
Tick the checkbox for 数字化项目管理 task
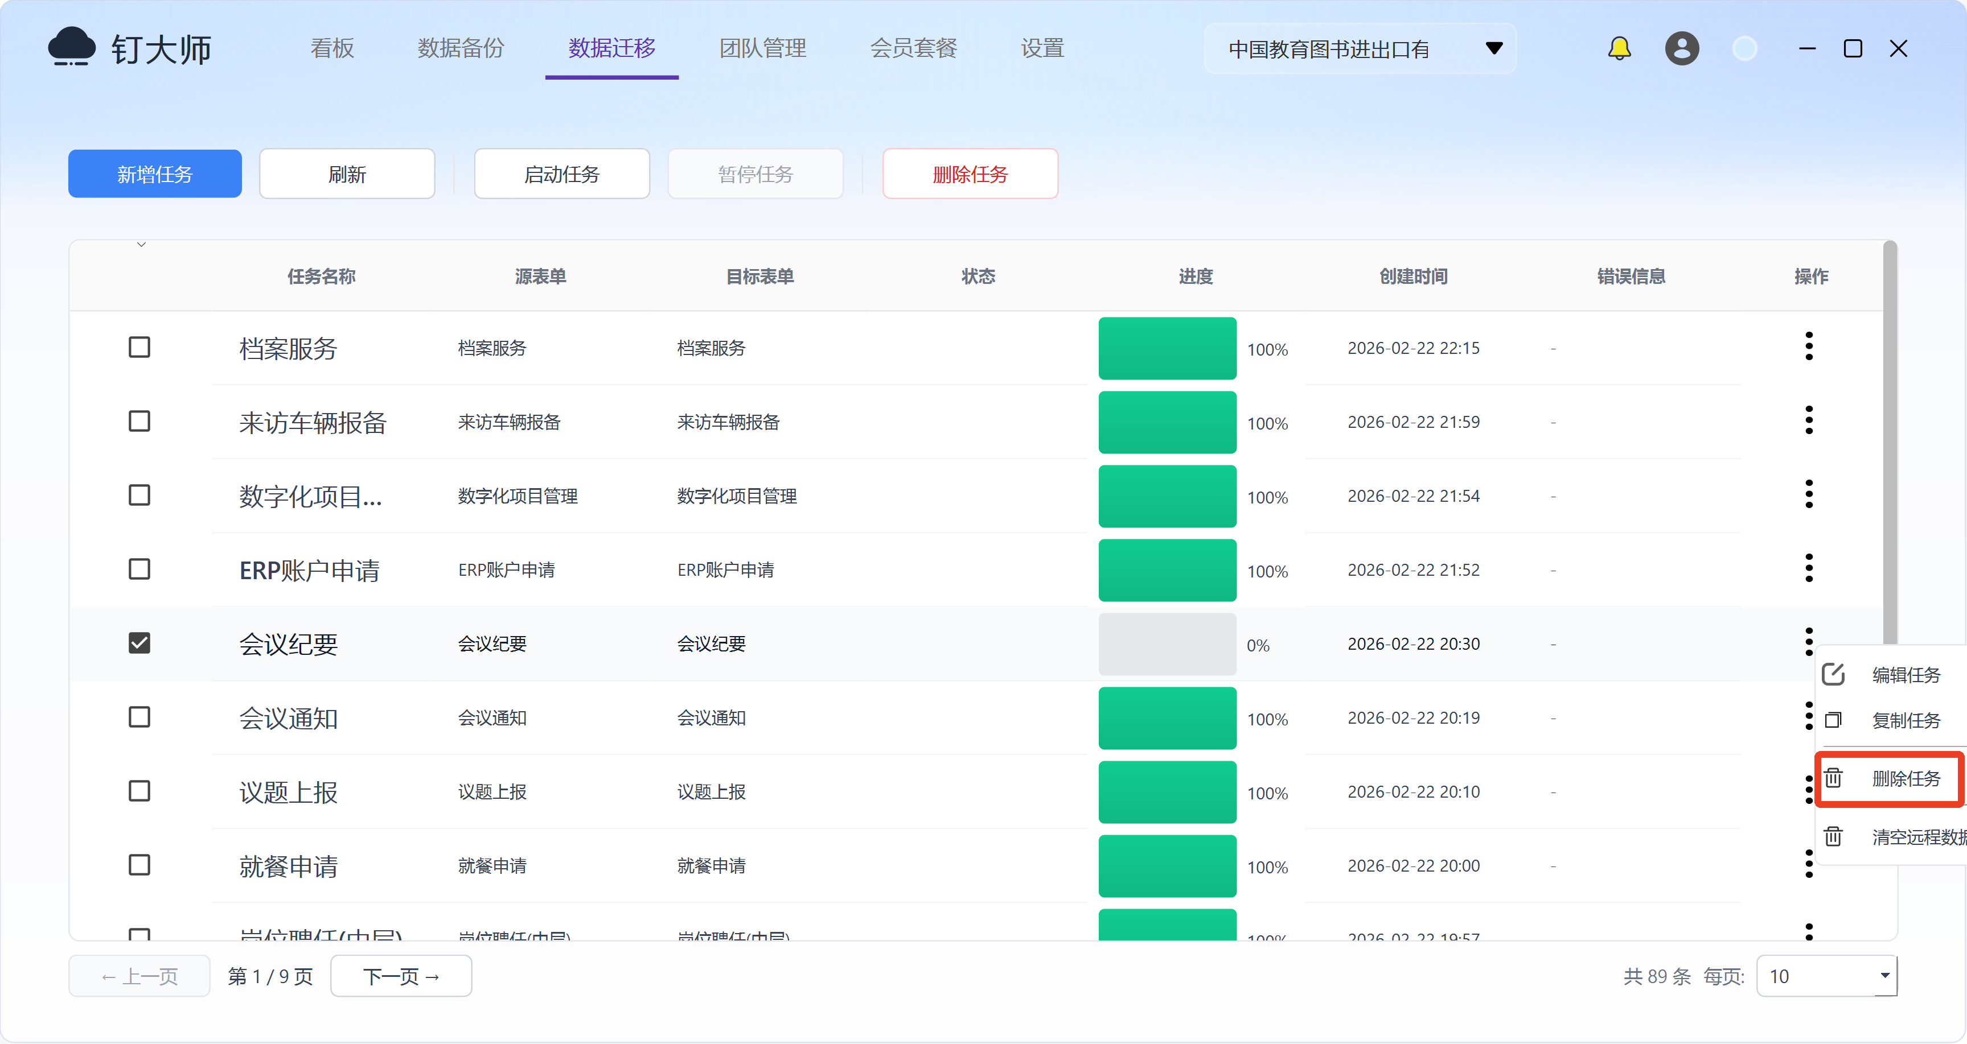[139, 496]
